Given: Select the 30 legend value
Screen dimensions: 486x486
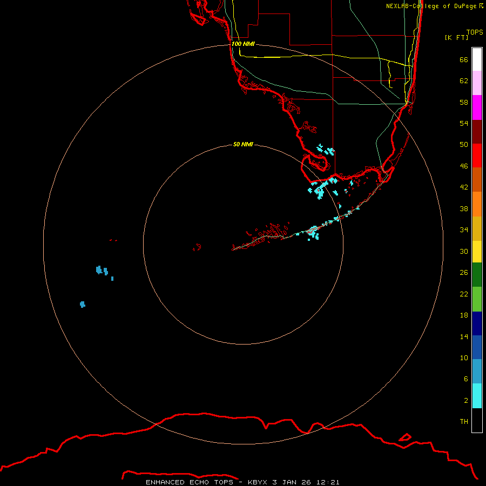Looking at the screenshot, I should click(464, 251).
